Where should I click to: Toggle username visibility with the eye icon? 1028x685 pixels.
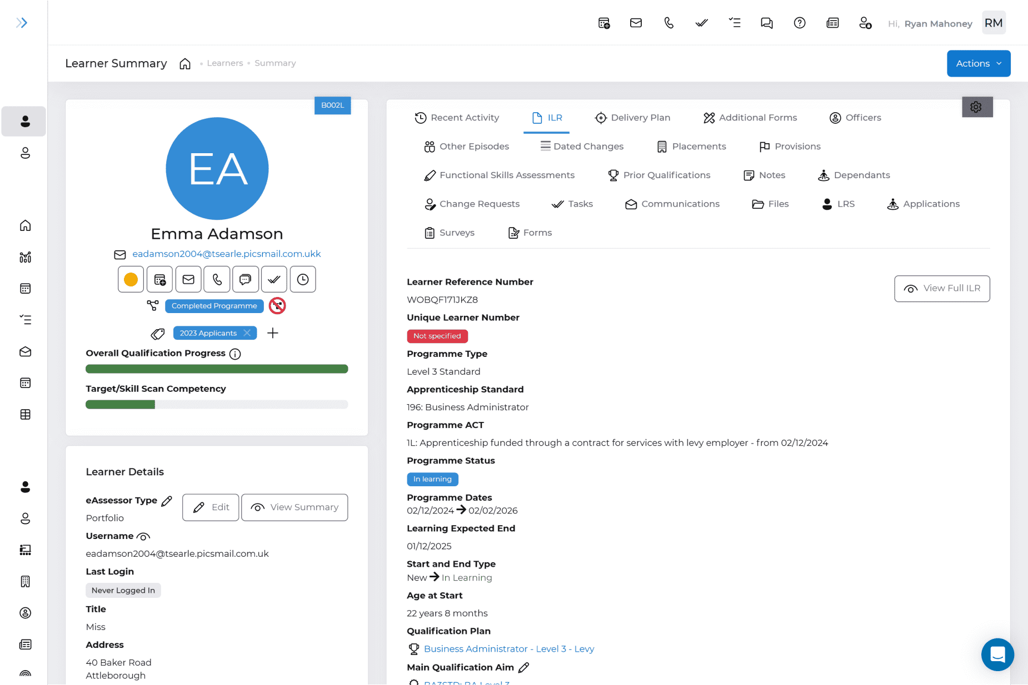tap(144, 536)
